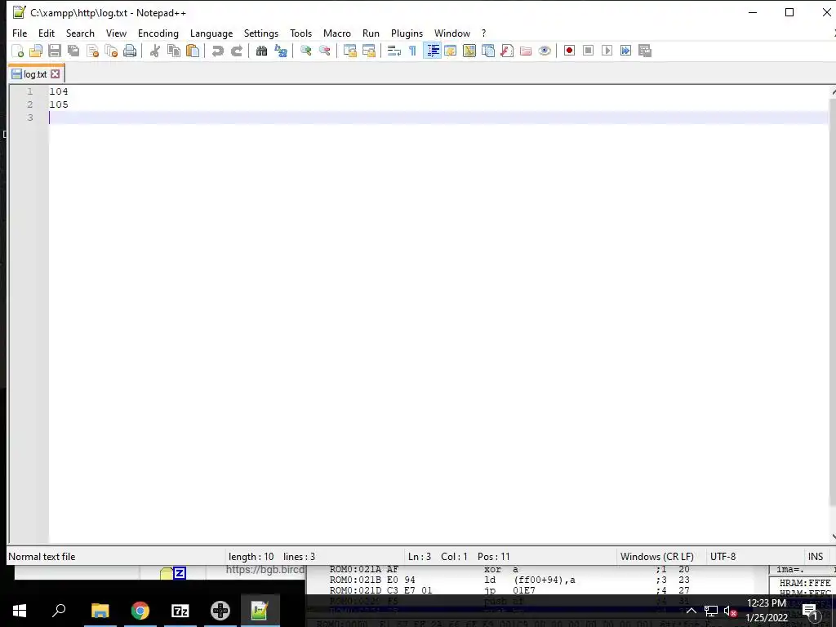Click 'UTF-8' encoding in status bar
836x627 pixels.
pos(723,557)
